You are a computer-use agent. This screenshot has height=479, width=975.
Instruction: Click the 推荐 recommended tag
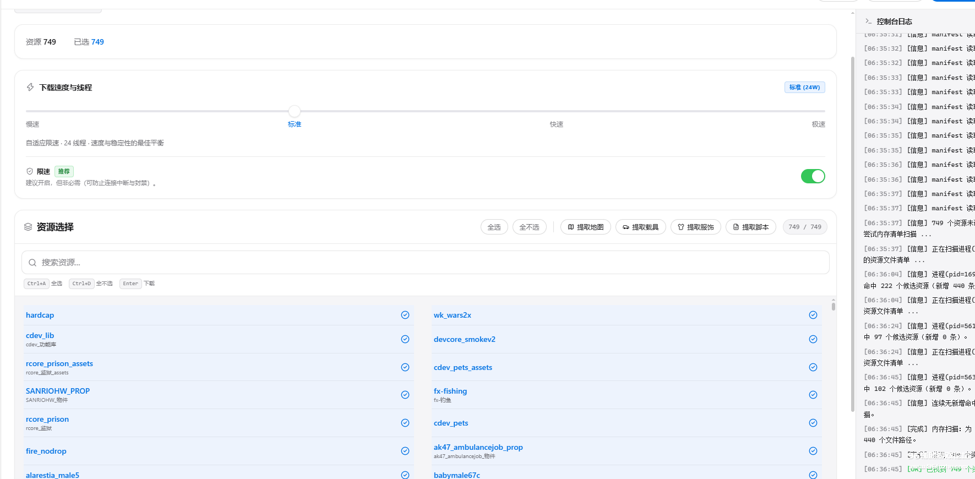pos(64,171)
